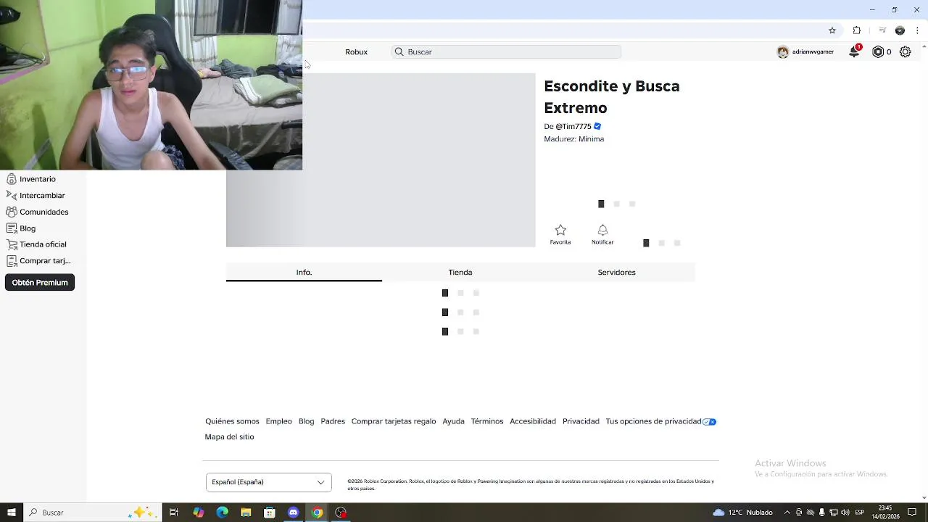The height and width of the screenshot is (522, 928).
Task: Open Chrome extensions puzzle icon
Action: coord(857,30)
